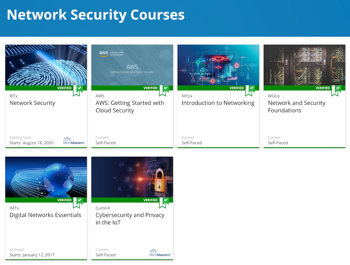Open the Introduction to Networking title link

[x=218, y=103]
